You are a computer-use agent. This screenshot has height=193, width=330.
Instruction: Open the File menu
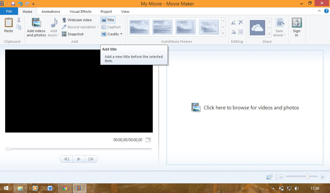(x=9, y=11)
